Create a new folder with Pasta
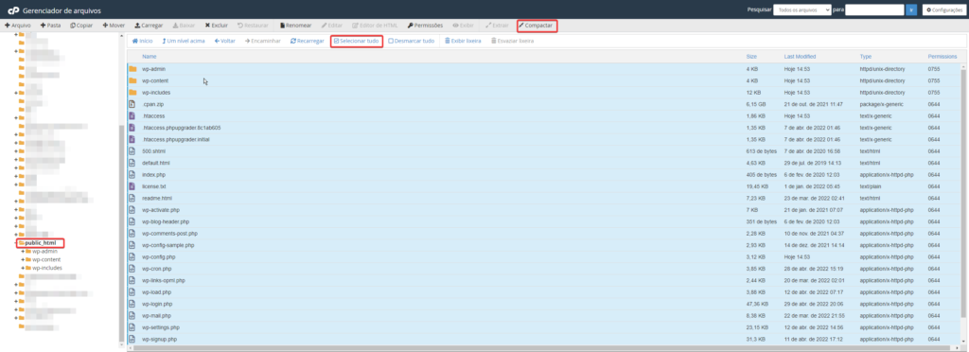The image size is (969, 352). click(x=51, y=26)
